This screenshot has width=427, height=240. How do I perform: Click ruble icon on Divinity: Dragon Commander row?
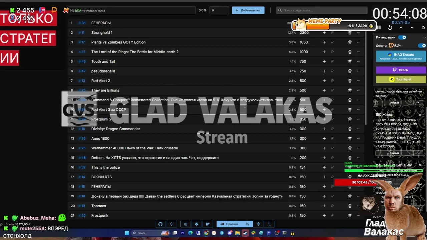tap(332, 129)
